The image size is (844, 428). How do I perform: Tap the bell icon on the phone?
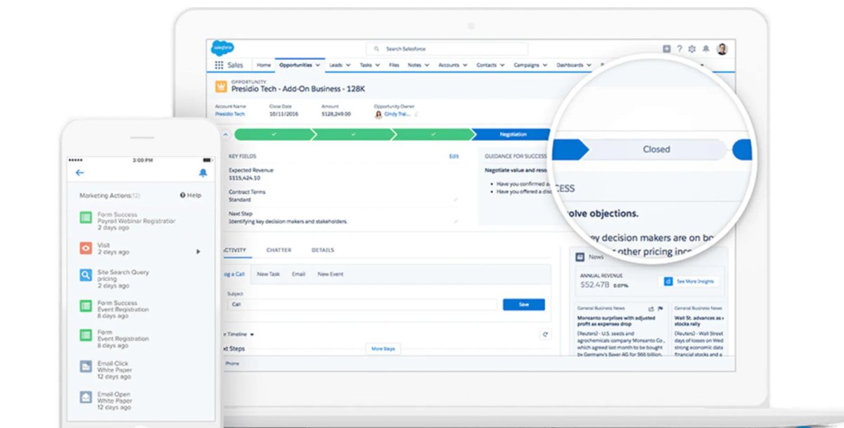pyautogui.click(x=203, y=173)
